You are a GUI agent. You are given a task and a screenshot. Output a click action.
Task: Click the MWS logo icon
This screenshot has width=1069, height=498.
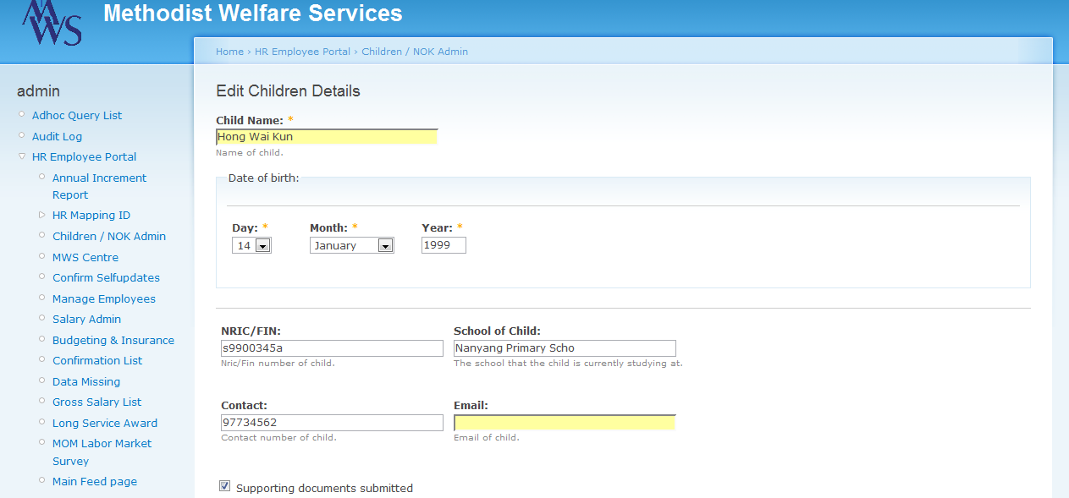click(x=52, y=22)
